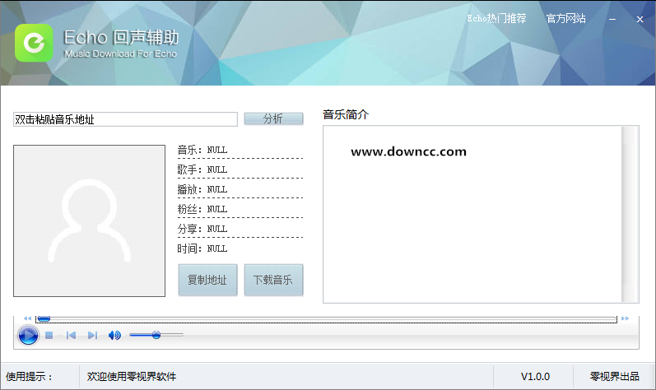This screenshot has height=390, width=656.
Task: Minimize the Echo window
Action: [x=612, y=19]
